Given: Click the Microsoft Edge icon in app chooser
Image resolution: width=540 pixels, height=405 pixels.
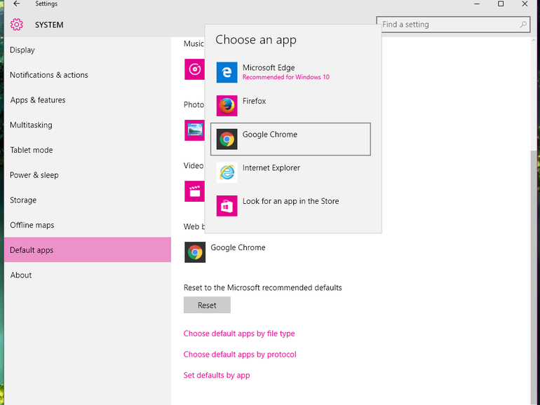Looking at the screenshot, I should click(227, 72).
